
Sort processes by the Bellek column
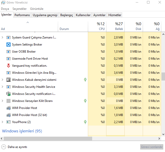[115, 26]
